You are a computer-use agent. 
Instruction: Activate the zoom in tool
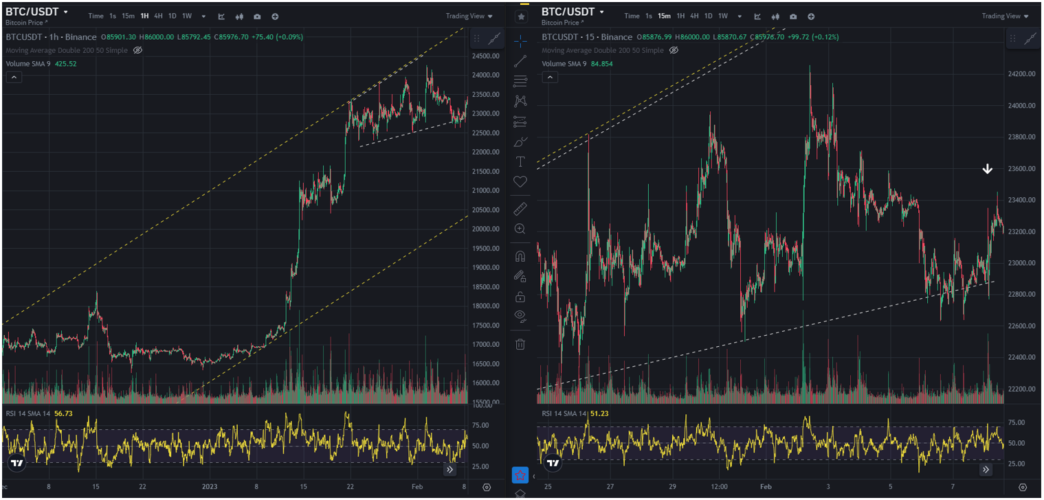click(x=520, y=229)
